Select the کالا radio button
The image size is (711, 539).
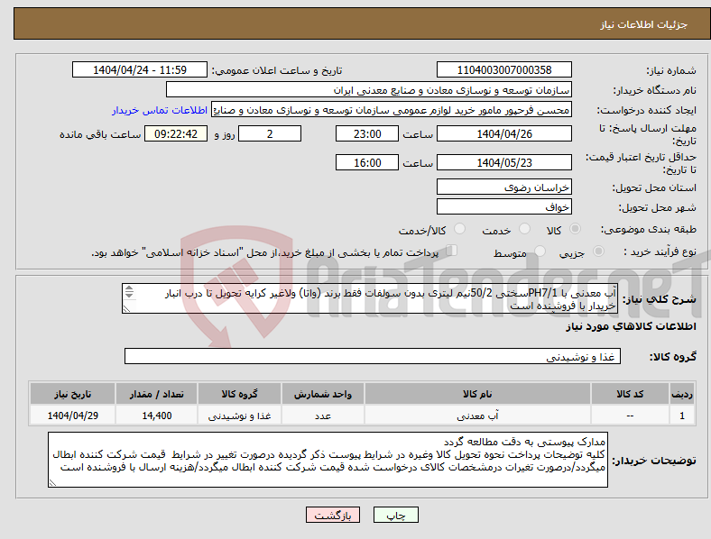click(575, 229)
